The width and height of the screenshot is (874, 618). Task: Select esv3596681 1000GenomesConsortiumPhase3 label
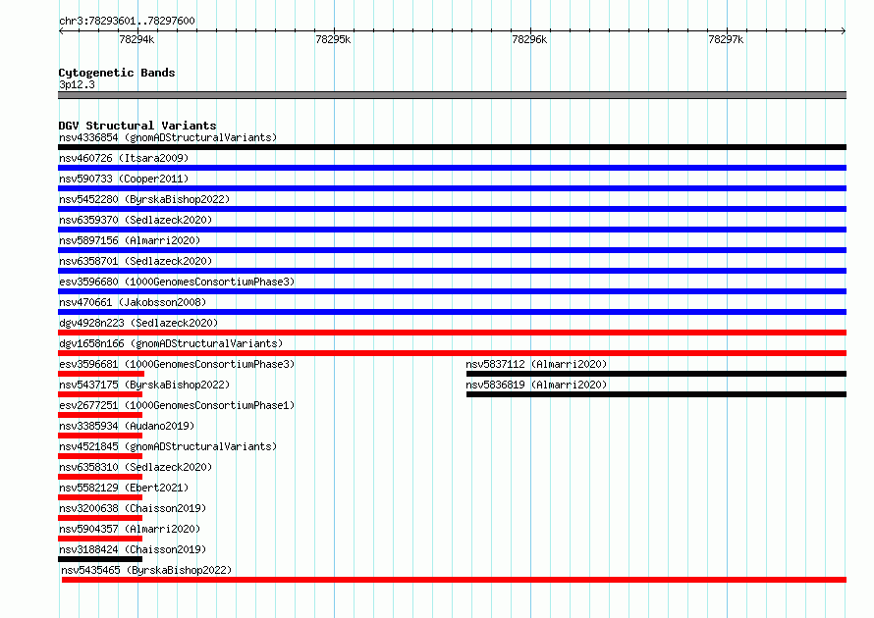[177, 364]
